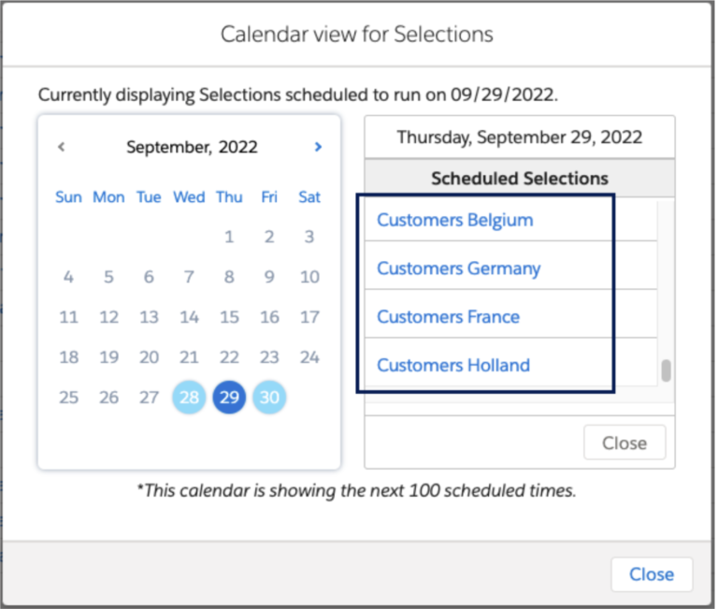
Task: Close the Calendar view dialog via footer button
Action: tap(651, 574)
